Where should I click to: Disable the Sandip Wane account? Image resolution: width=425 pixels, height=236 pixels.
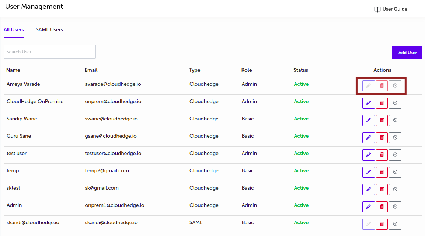coord(395,120)
